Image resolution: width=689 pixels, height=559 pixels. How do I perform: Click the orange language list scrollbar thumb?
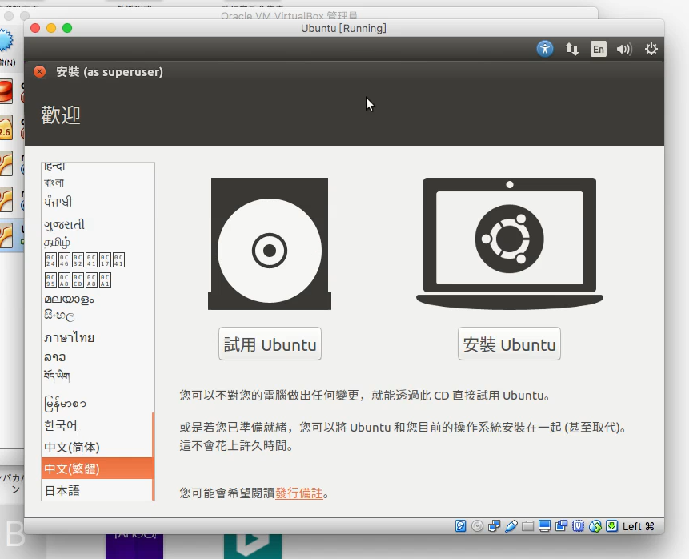(154, 456)
